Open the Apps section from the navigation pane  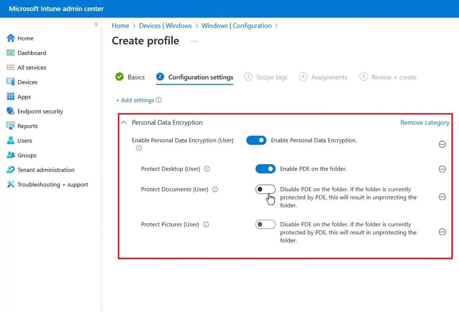(24, 97)
